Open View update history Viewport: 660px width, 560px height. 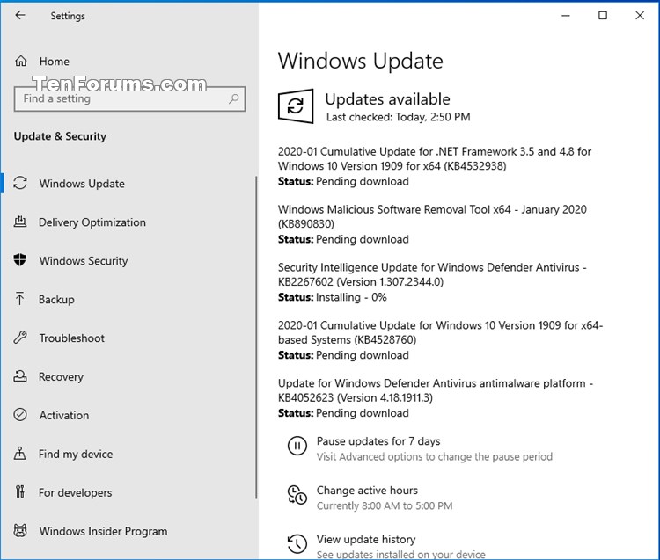366,540
